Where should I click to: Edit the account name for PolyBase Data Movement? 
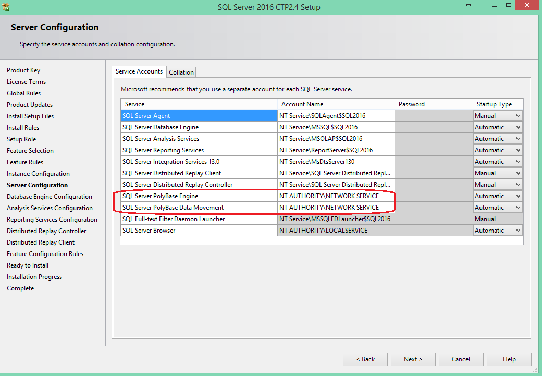[336, 208]
